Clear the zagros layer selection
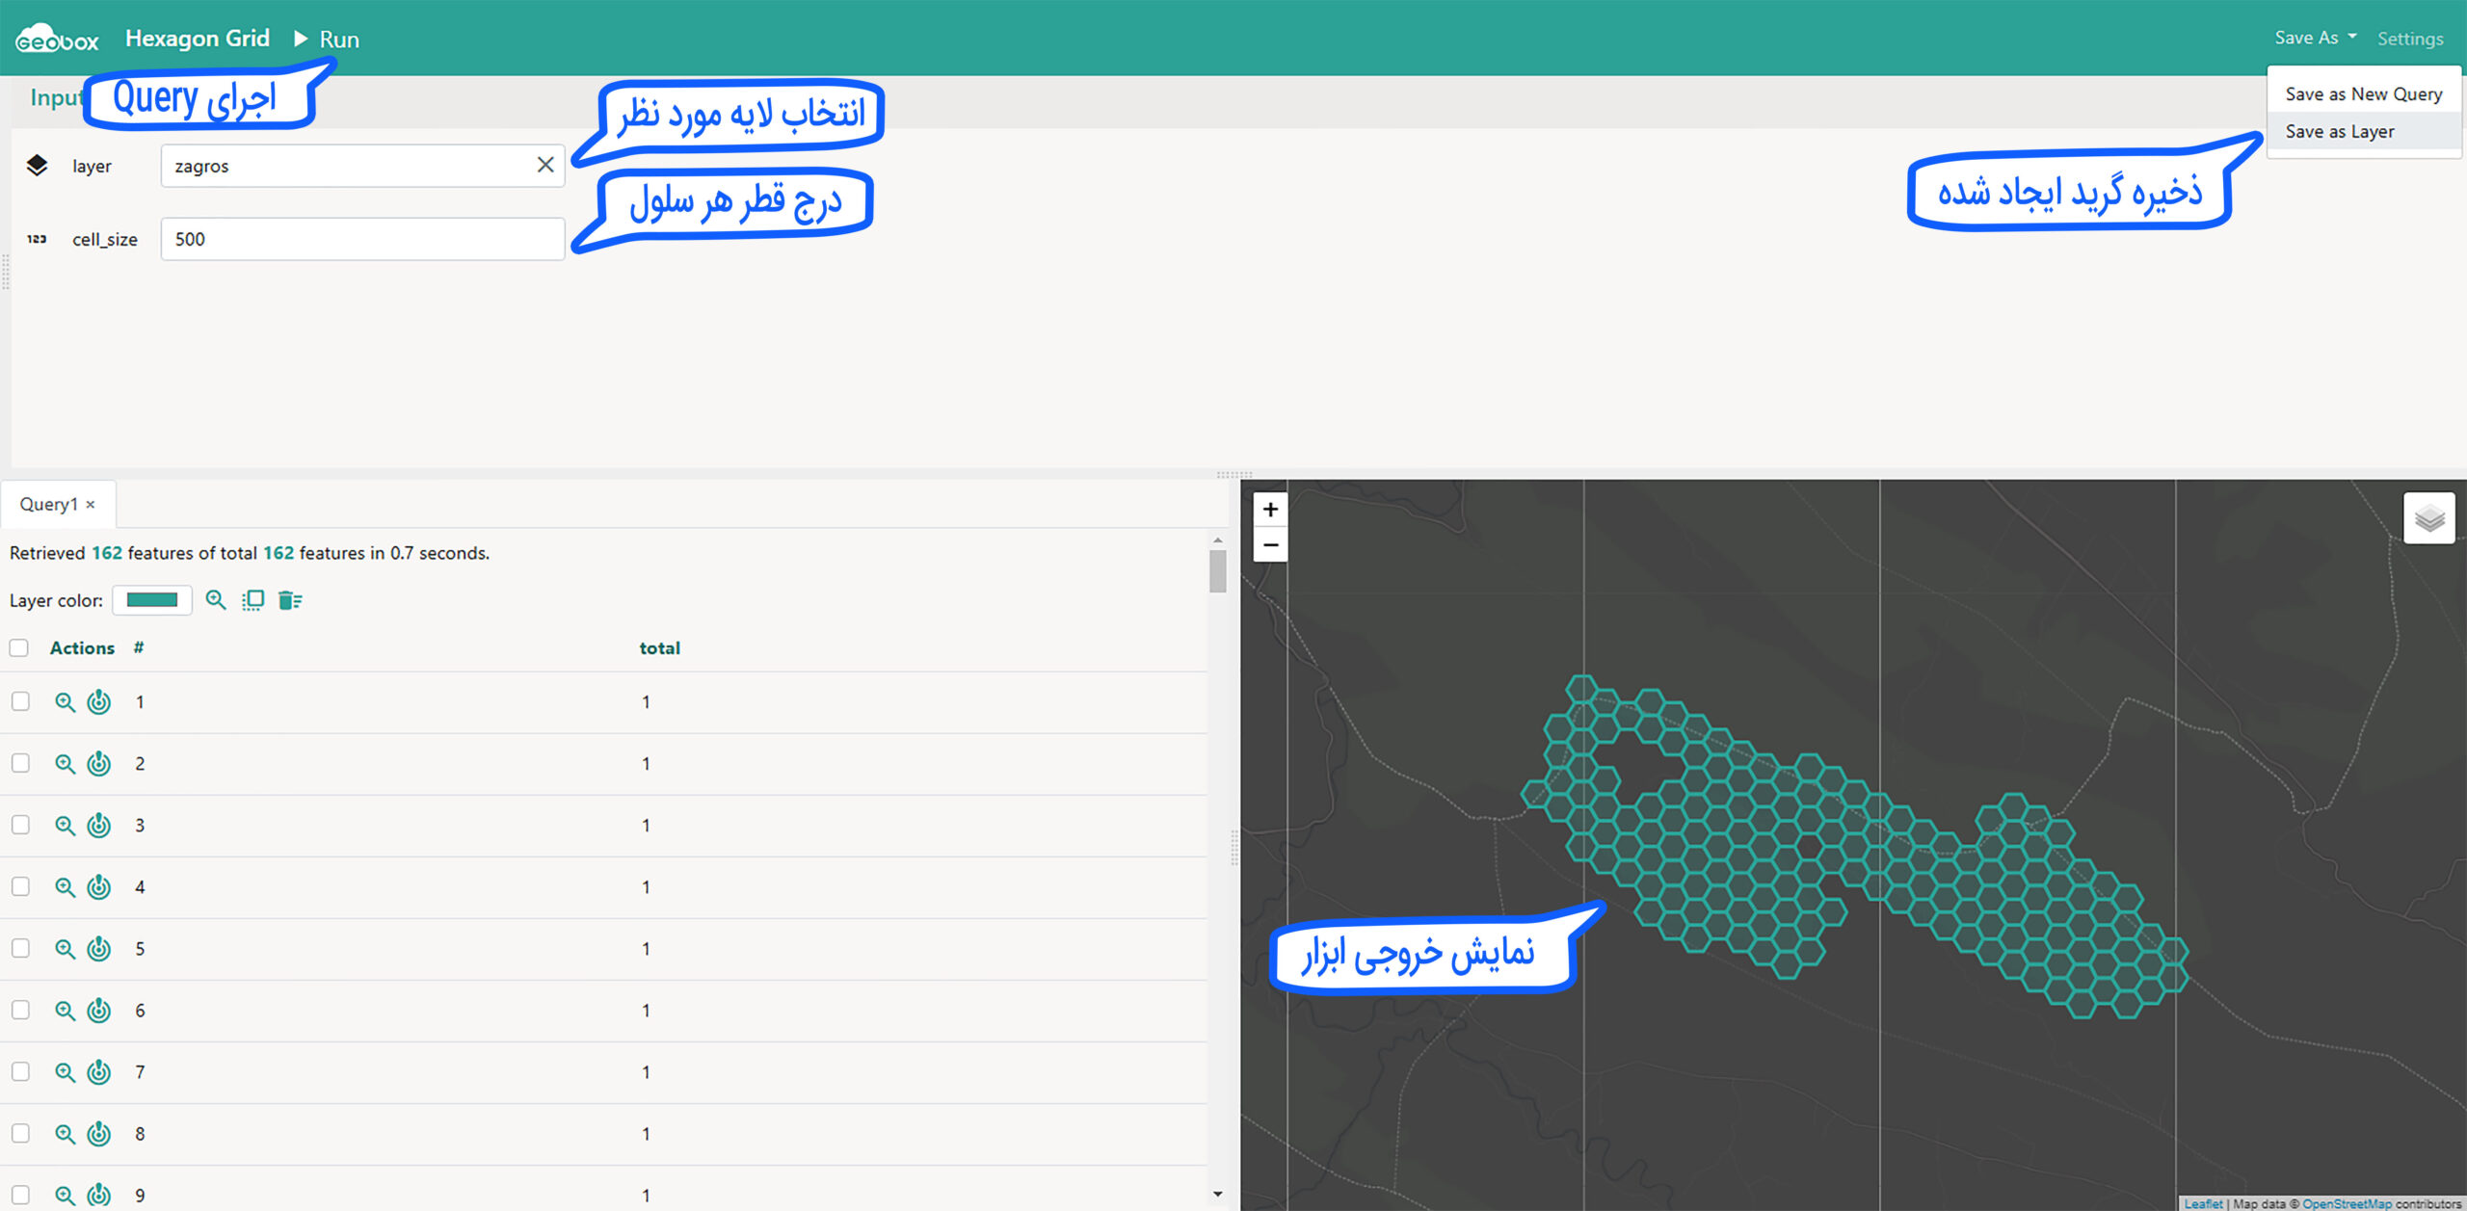The width and height of the screenshot is (2467, 1211). (544, 165)
